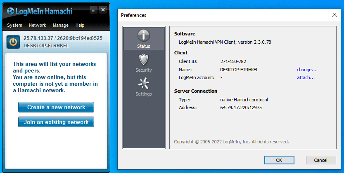344x173 pixels.
Task: Click Create a new network button
Action: [56, 107]
